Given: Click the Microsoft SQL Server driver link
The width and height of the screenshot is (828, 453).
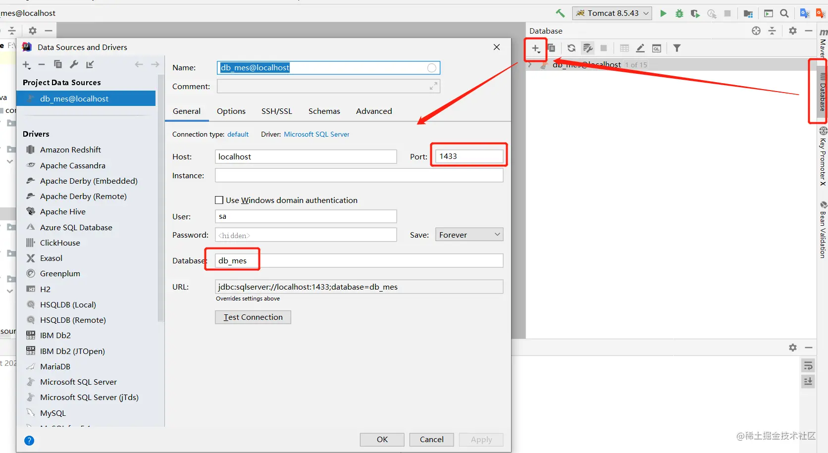Looking at the screenshot, I should [316, 134].
